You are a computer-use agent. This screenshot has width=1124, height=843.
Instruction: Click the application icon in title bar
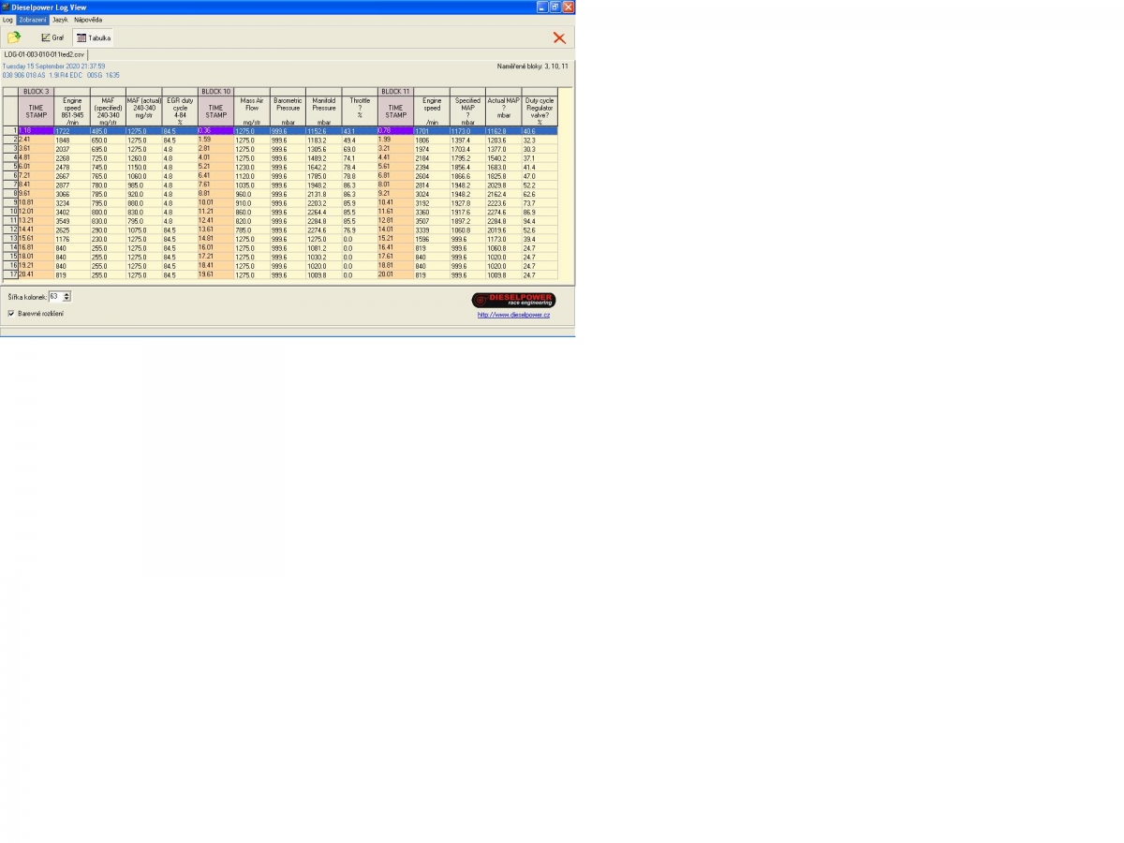coord(6,7)
